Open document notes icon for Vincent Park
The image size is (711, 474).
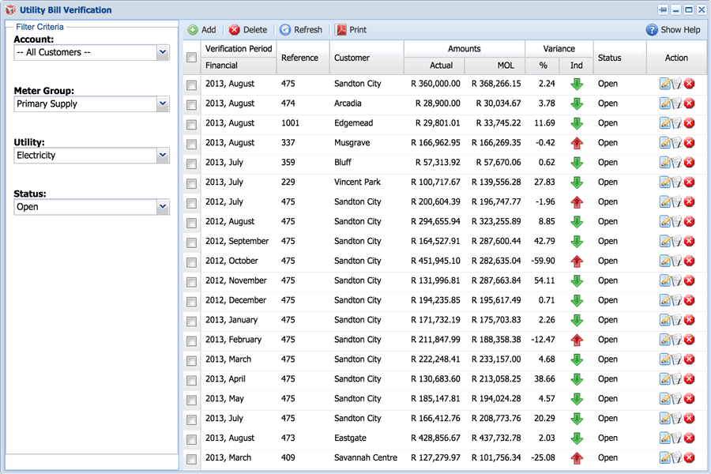(x=677, y=182)
